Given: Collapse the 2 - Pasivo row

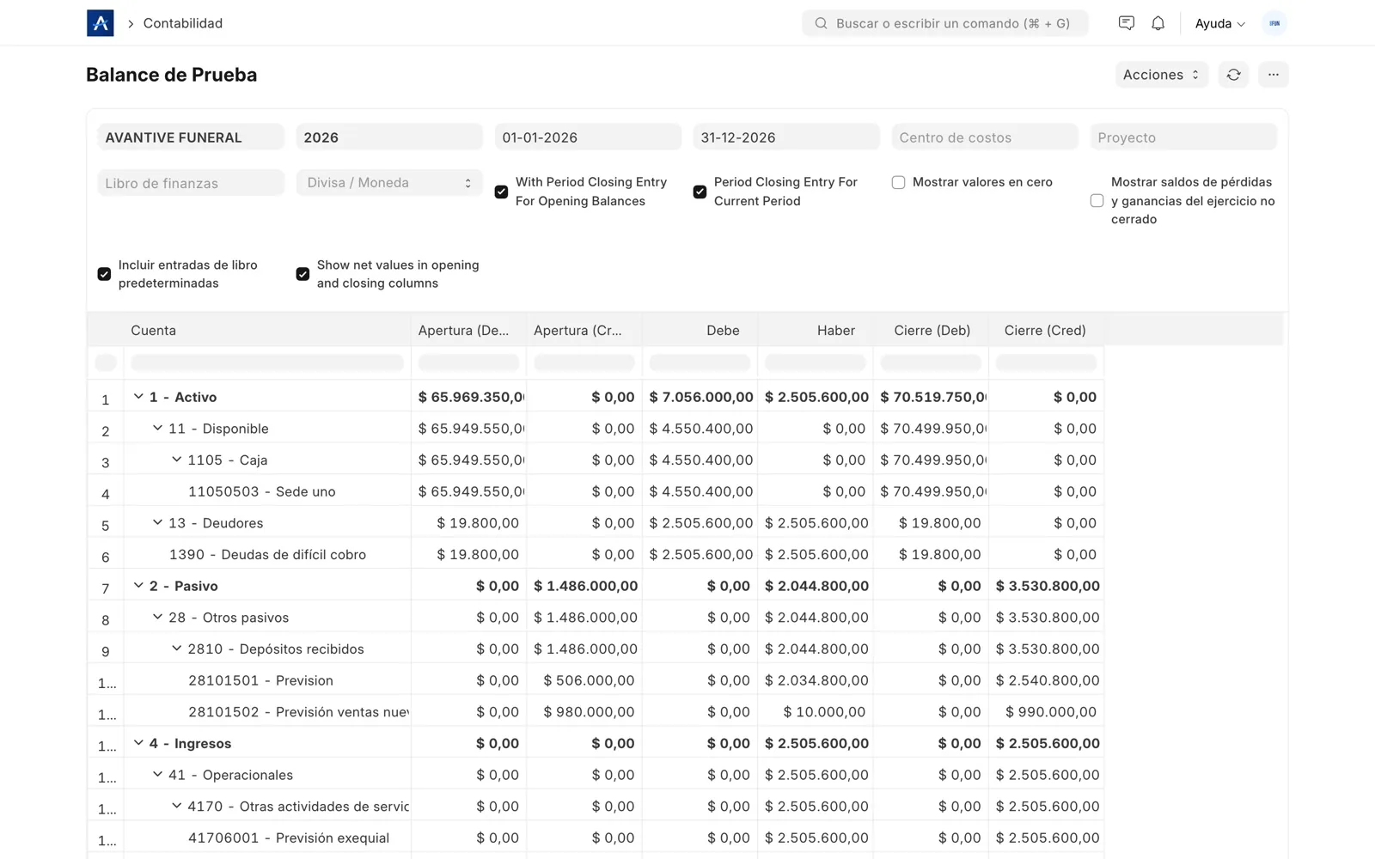Looking at the screenshot, I should click(x=138, y=586).
